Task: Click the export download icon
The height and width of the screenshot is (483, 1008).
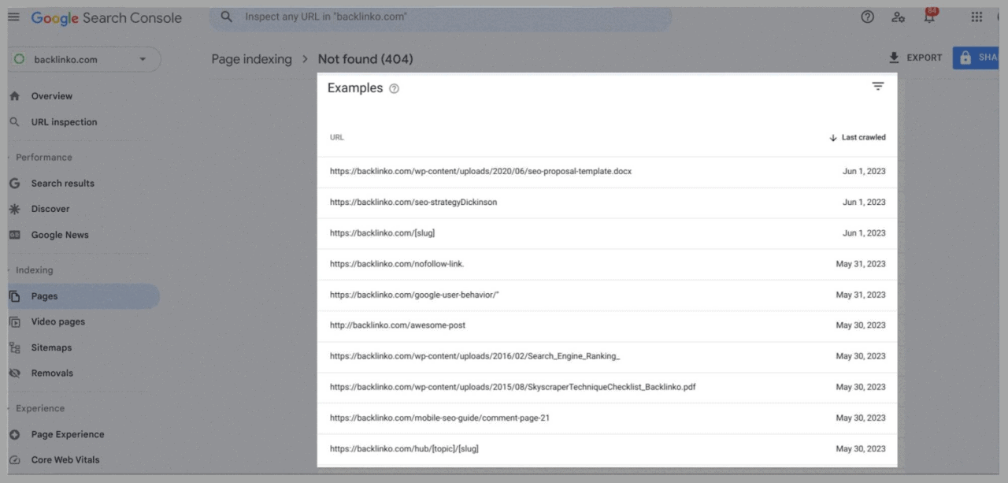Action: click(x=894, y=58)
